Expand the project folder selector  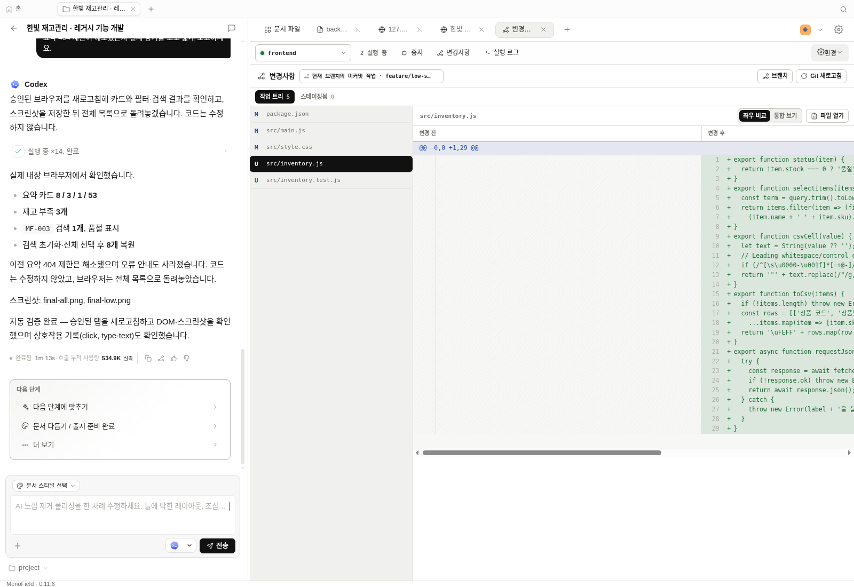pos(28,568)
